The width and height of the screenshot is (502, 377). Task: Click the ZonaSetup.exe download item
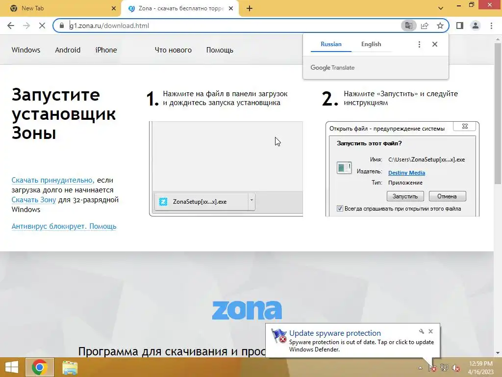tap(201, 202)
